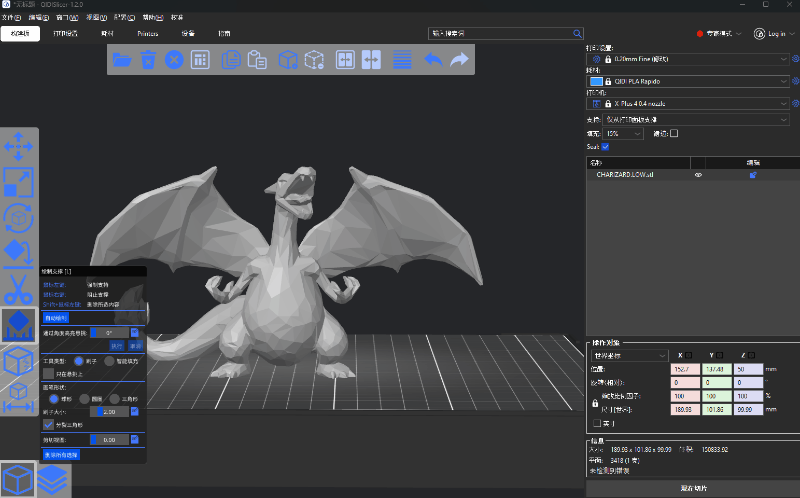Screen dimensions: 800x498
Task: Toggle the on-overhangs-only checkbox
Action: click(x=48, y=374)
